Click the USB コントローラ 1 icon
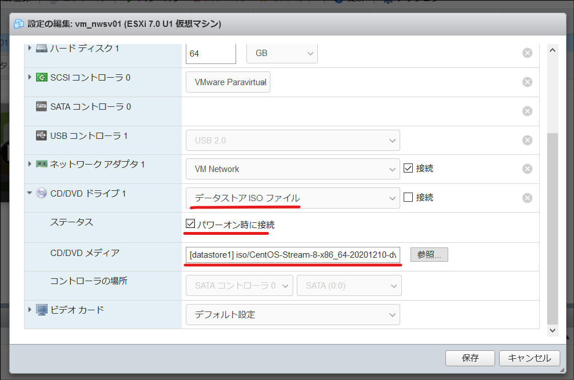Screen dimensions: 574x380 (41, 135)
